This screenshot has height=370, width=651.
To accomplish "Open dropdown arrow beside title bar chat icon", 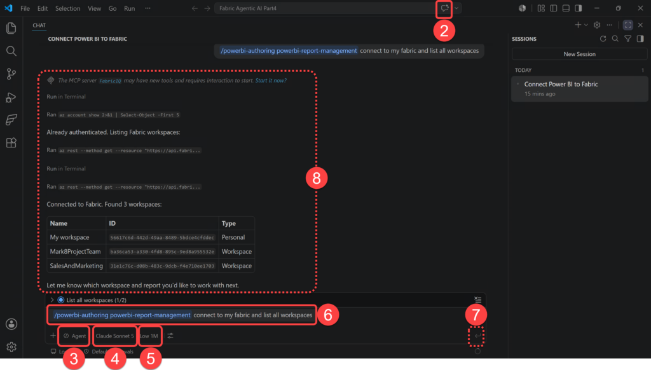I will coord(456,8).
